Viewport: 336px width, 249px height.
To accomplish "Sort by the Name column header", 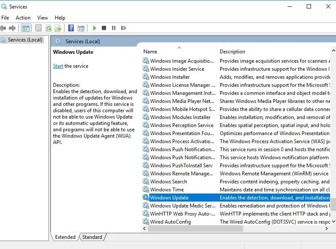I will point(178,51).
